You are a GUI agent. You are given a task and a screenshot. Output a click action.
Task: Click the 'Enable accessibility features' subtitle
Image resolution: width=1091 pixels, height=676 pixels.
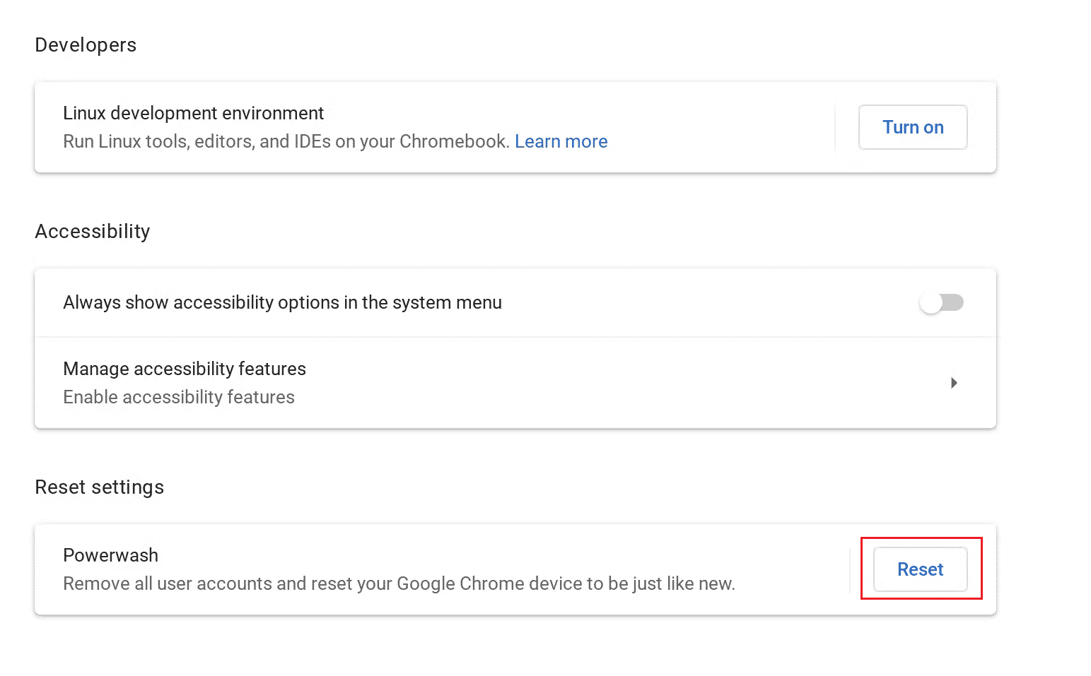point(179,397)
